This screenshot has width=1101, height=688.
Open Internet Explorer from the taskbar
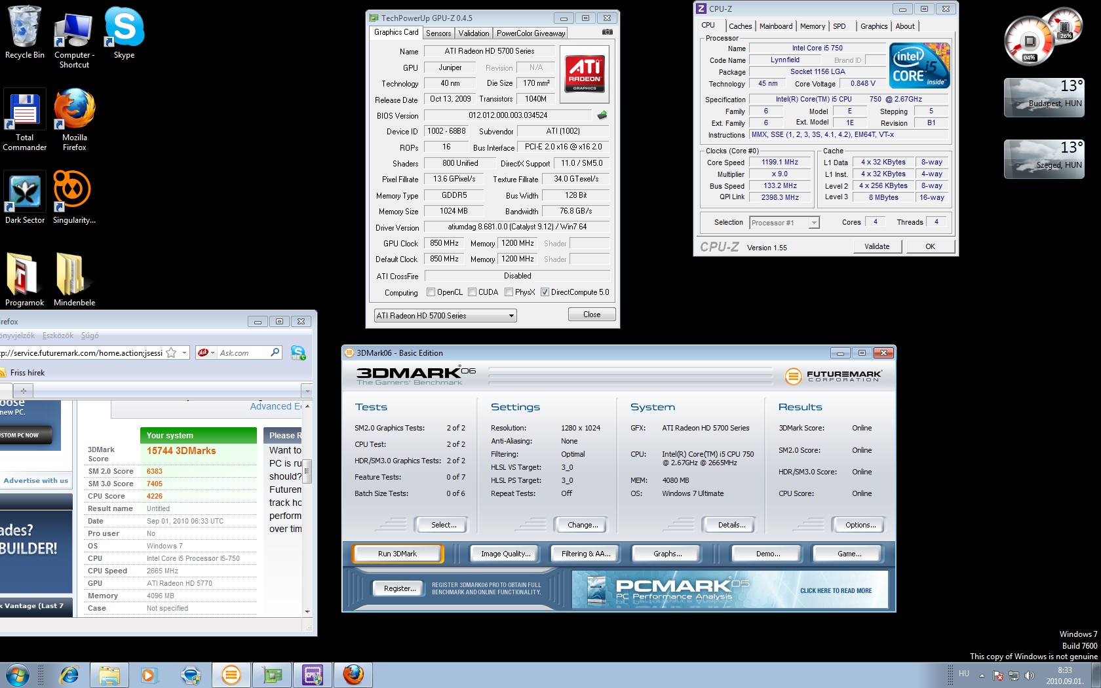pyautogui.click(x=68, y=675)
